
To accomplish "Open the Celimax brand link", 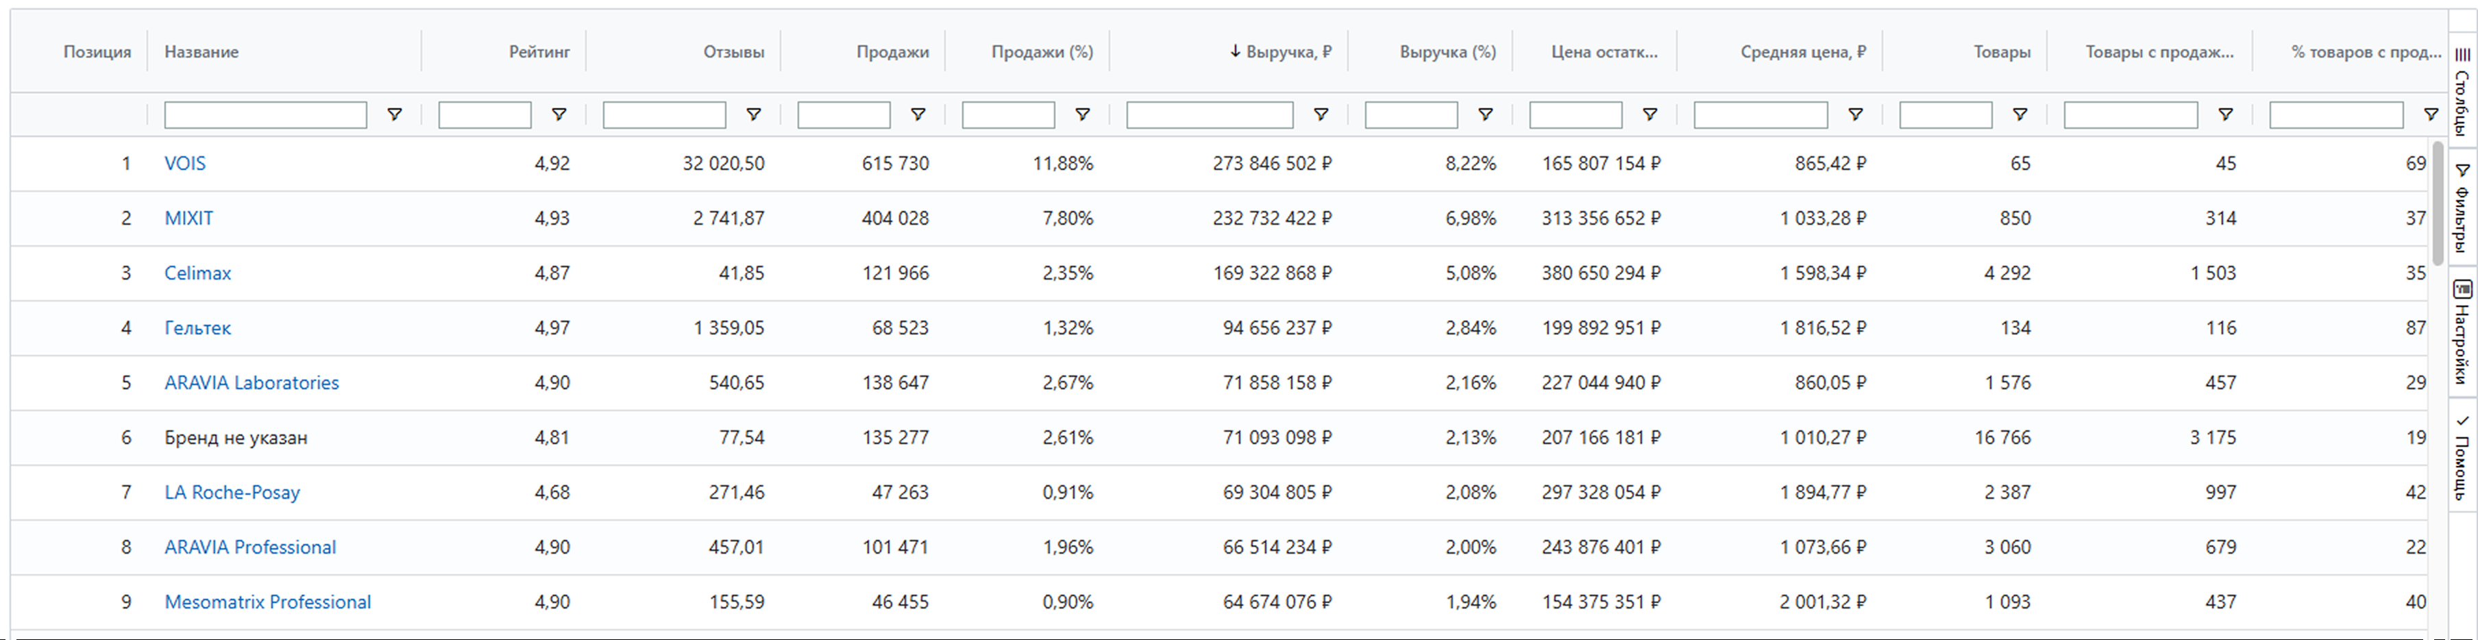I will (198, 273).
